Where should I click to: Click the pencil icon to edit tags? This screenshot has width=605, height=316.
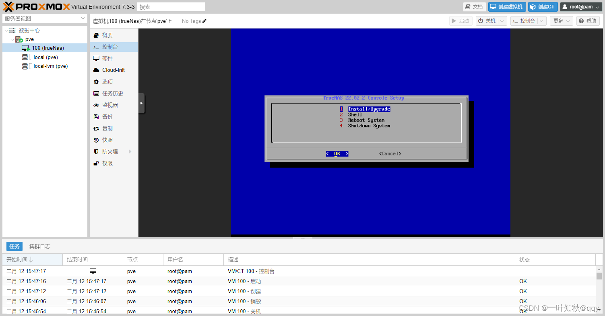(x=204, y=21)
